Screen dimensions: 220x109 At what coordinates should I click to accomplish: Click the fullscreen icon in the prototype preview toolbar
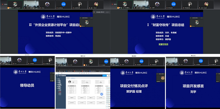[91, 73]
